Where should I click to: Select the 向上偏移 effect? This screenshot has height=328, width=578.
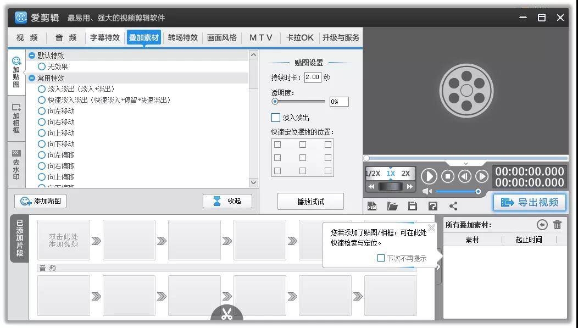point(42,177)
